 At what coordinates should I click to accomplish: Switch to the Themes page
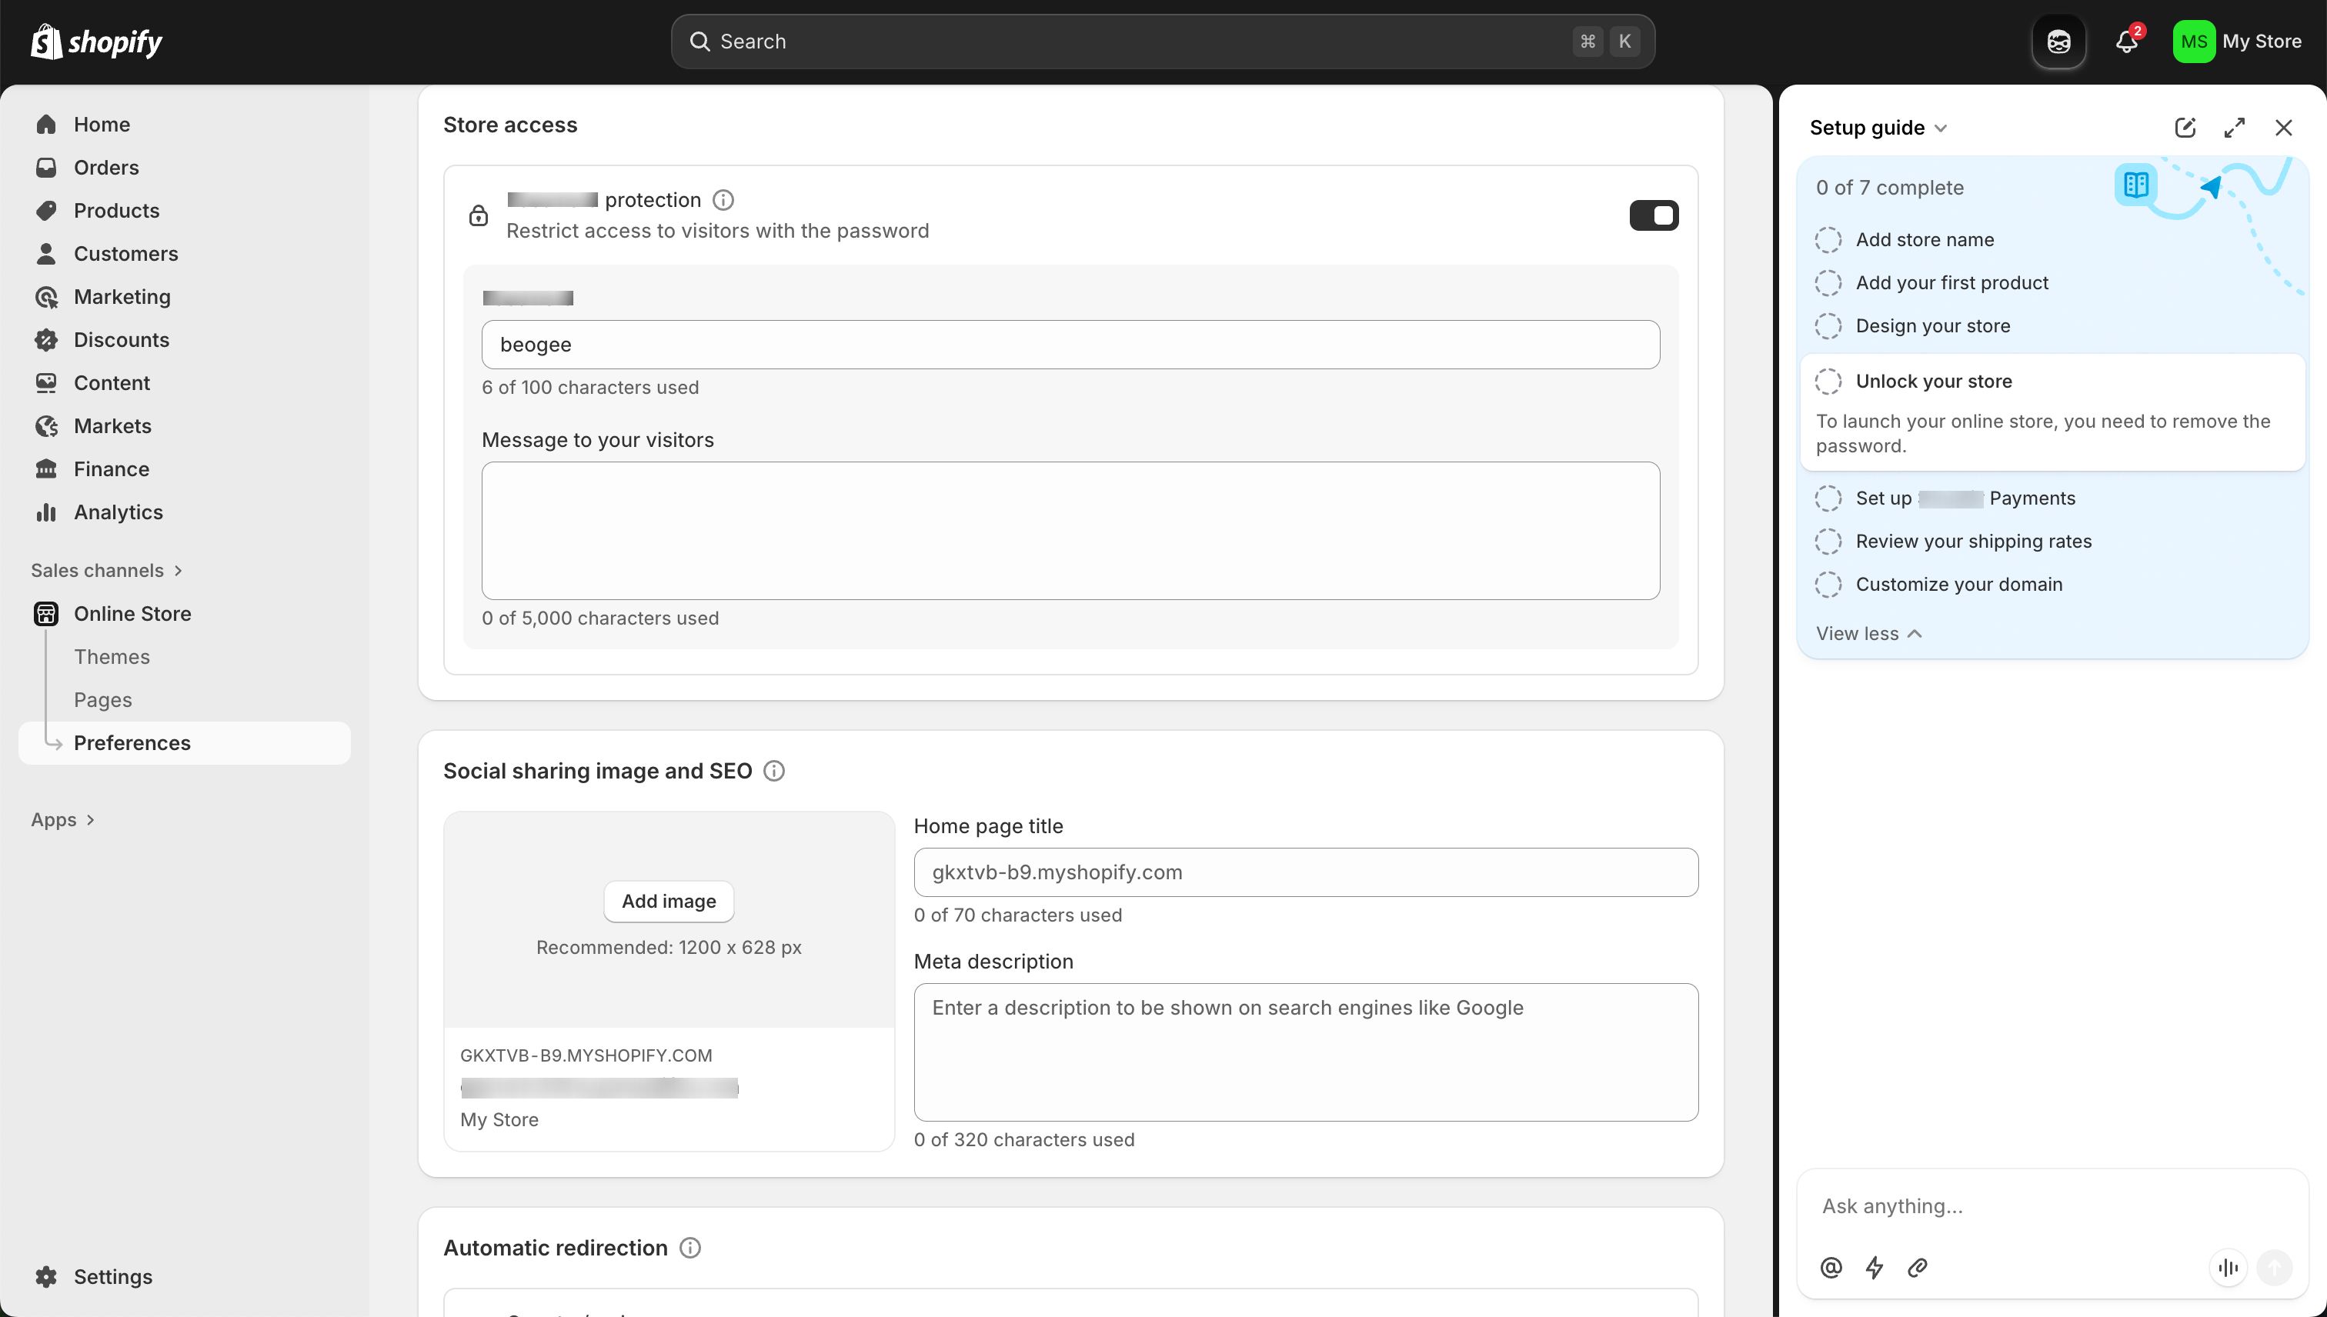point(112,657)
